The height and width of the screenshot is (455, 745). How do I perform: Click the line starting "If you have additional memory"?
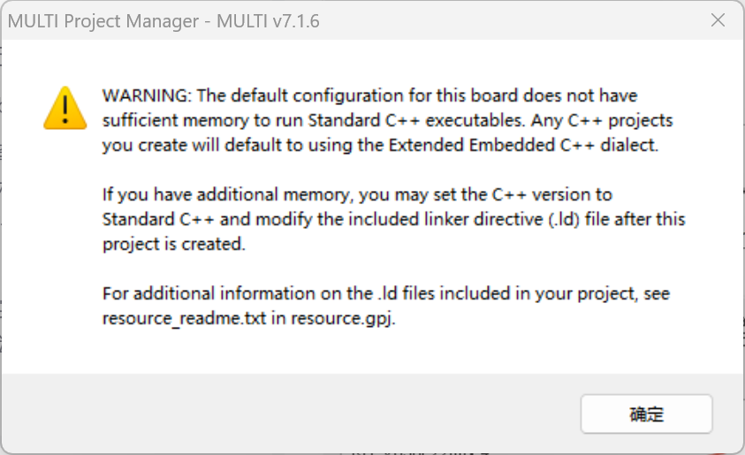(357, 194)
